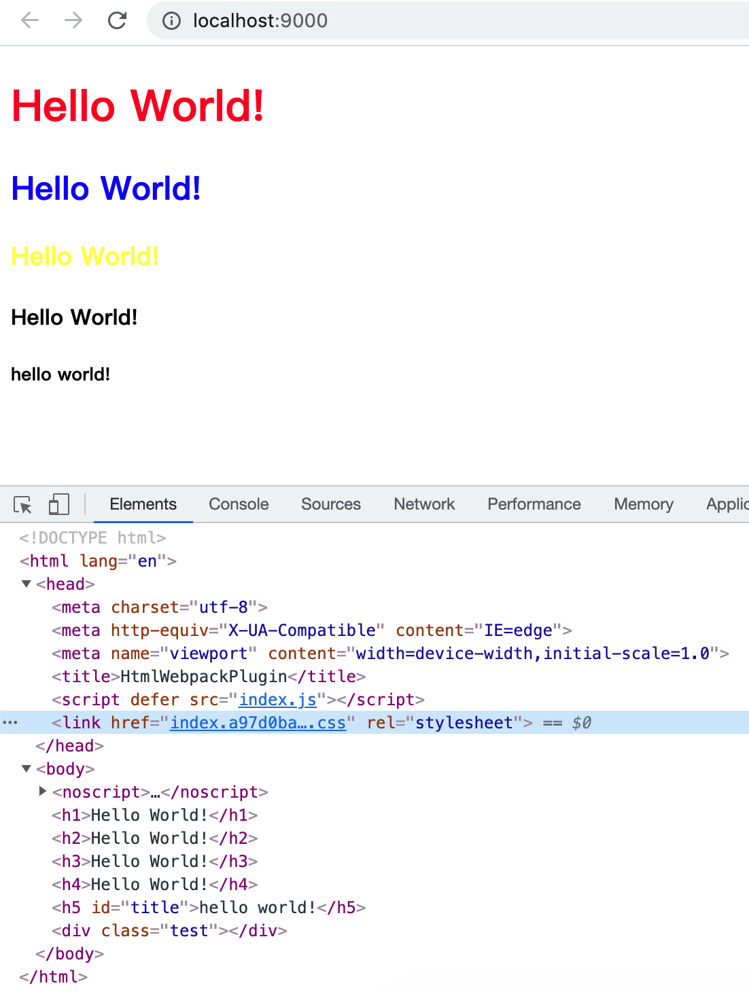Open the Performance tab

(534, 504)
